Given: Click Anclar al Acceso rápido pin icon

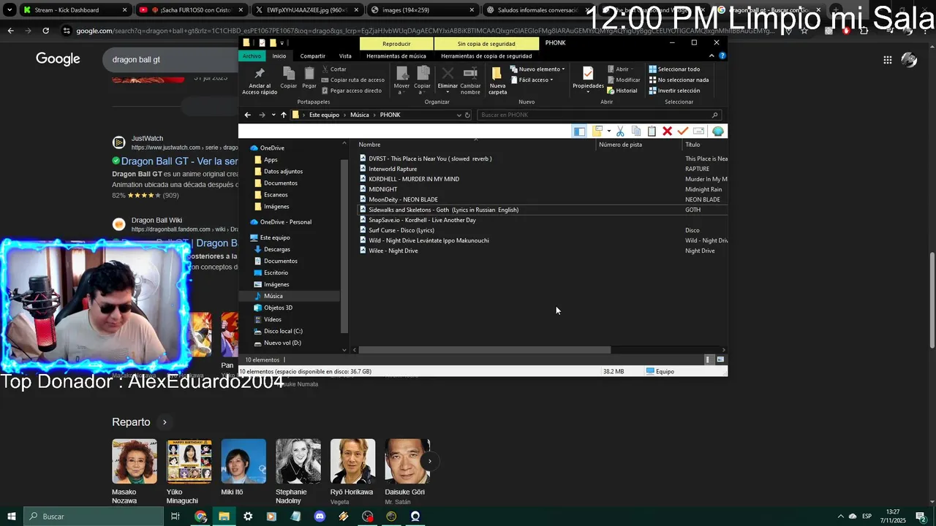Looking at the screenshot, I should tap(259, 74).
